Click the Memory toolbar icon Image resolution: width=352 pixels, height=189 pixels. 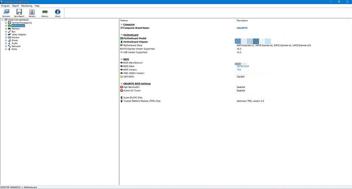click(x=44, y=13)
